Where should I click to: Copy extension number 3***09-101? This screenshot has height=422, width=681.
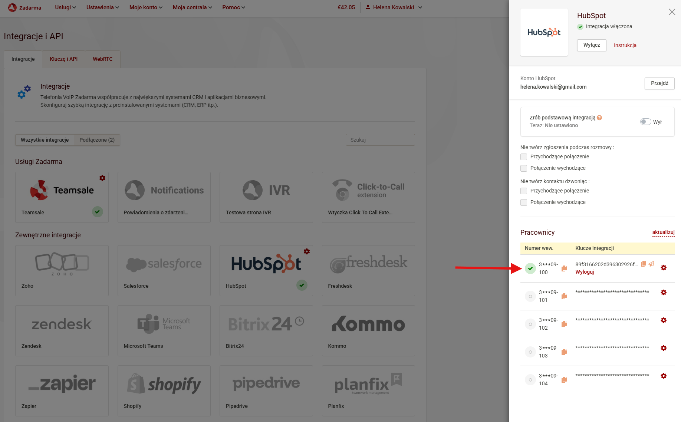[564, 296]
